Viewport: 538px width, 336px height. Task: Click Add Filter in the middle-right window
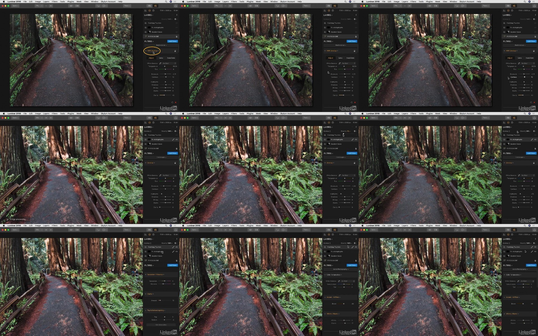(x=531, y=153)
